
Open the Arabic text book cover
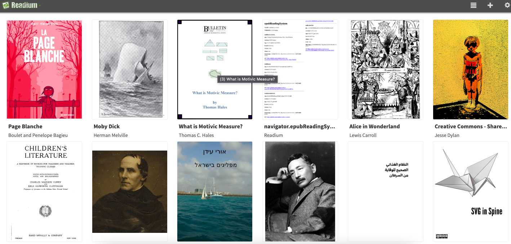386,192
